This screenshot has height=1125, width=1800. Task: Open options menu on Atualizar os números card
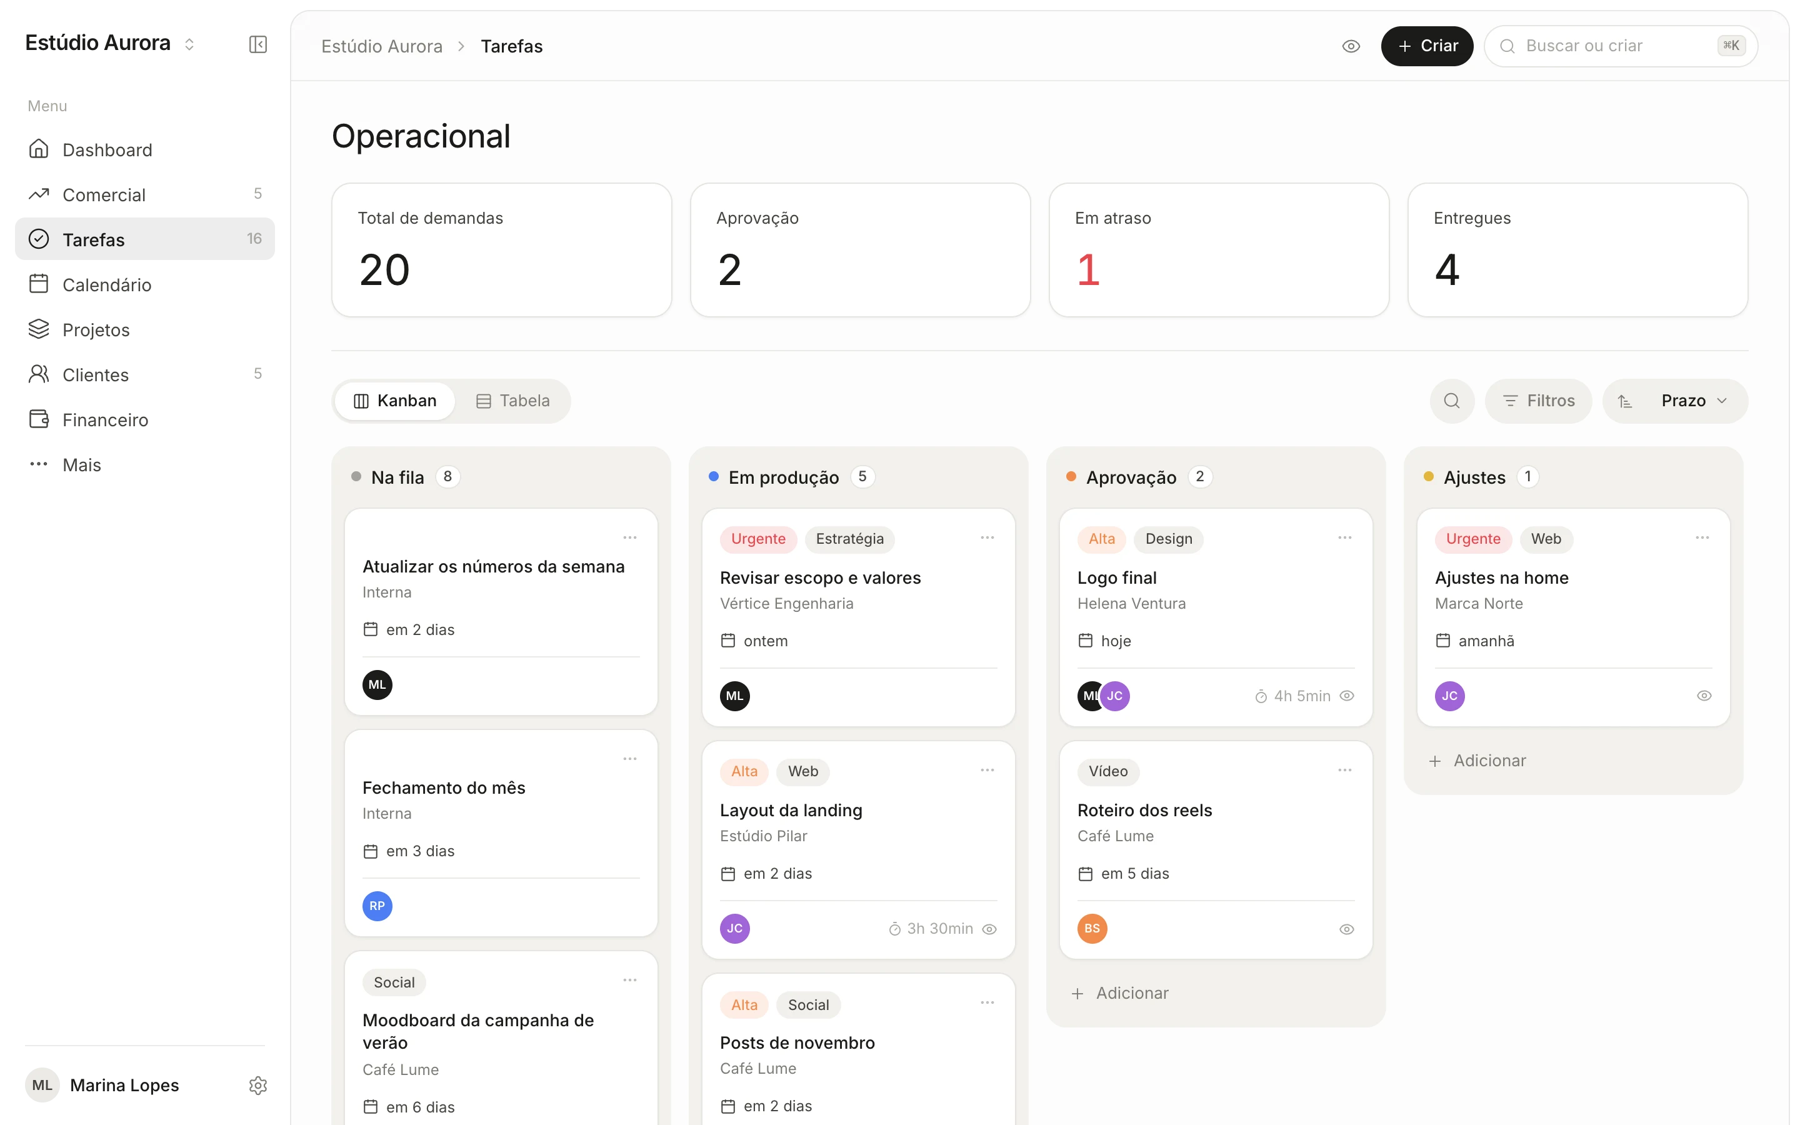(629, 537)
